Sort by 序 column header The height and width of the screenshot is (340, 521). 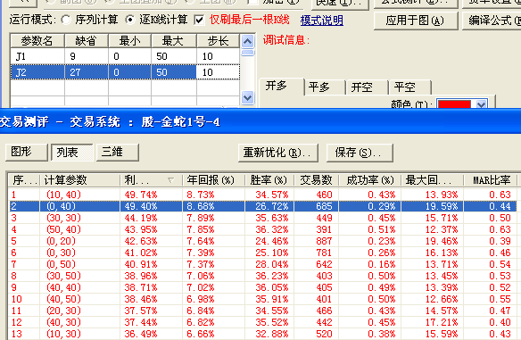(x=24, y=180)
